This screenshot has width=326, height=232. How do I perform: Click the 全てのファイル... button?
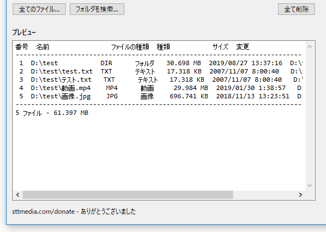coord(39,9)
